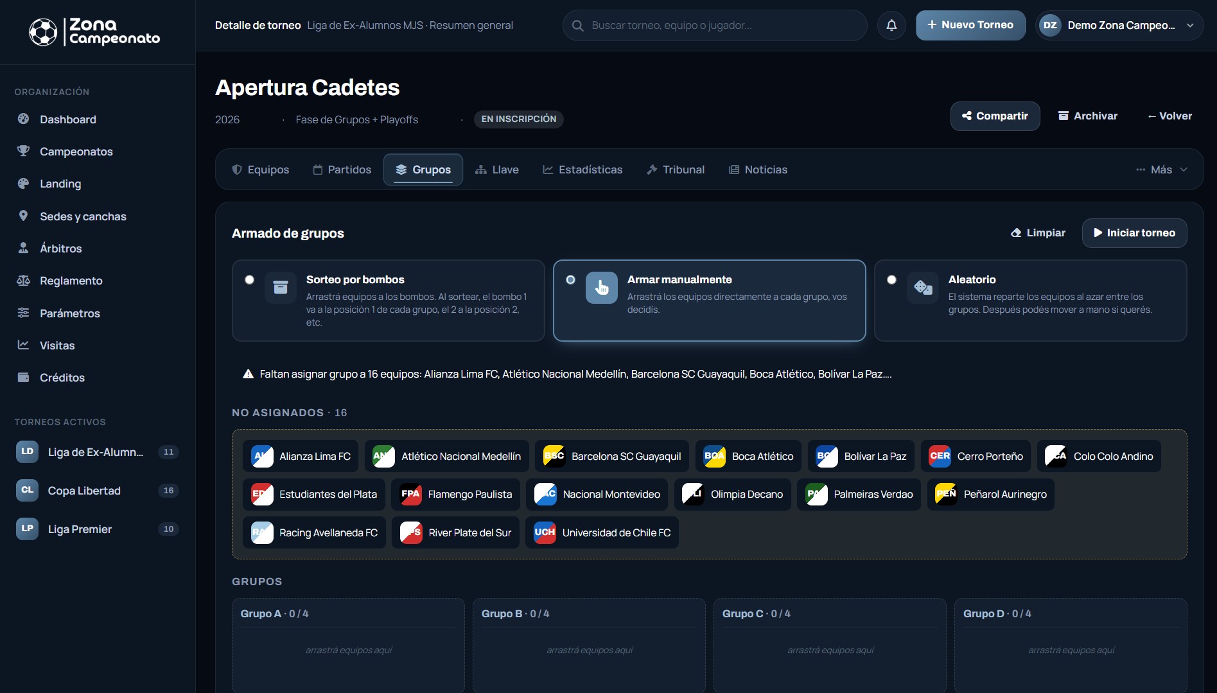
Task: Click the search magnifier icon
Action: pos(578,26)
